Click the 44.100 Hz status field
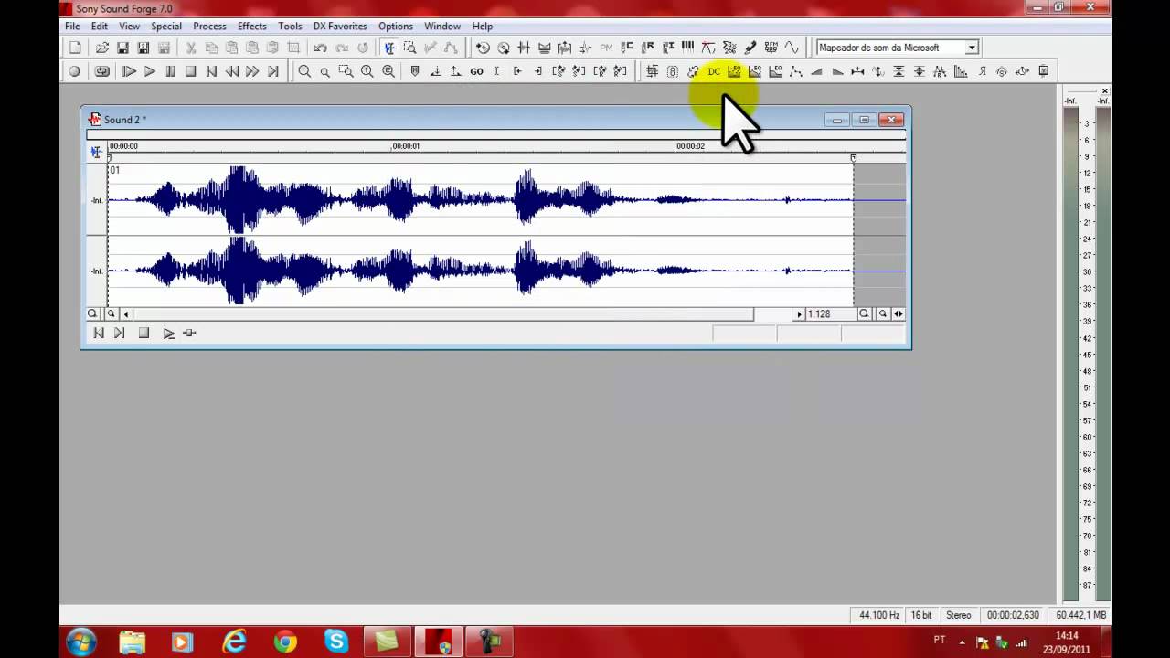This screenshot has height=658, width=1170. 878,615
